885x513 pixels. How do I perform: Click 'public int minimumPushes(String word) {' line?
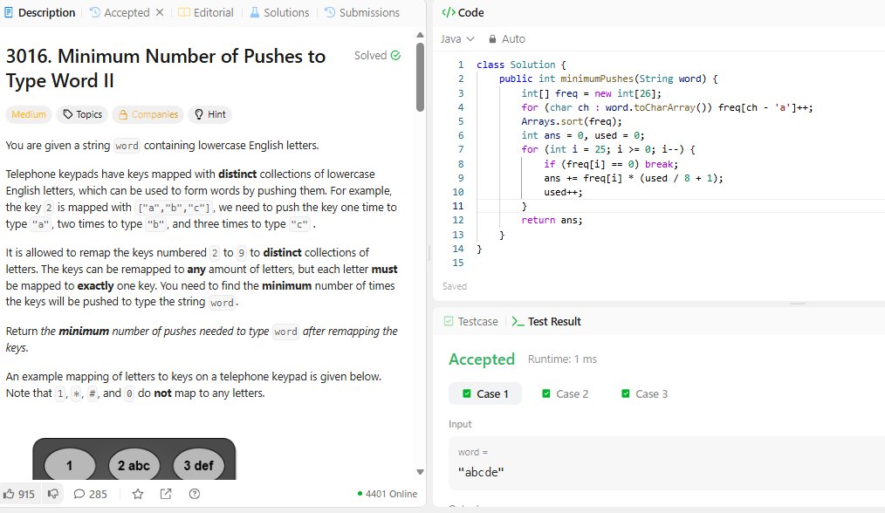click(x=607, y=79)
